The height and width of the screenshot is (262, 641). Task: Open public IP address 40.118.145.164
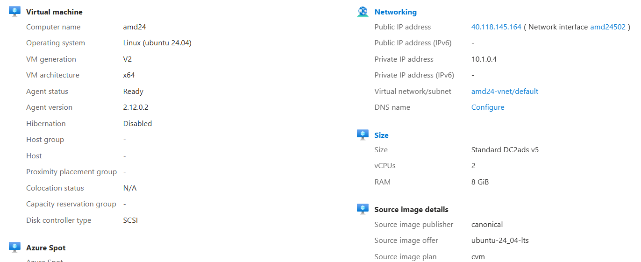[496, 27]
